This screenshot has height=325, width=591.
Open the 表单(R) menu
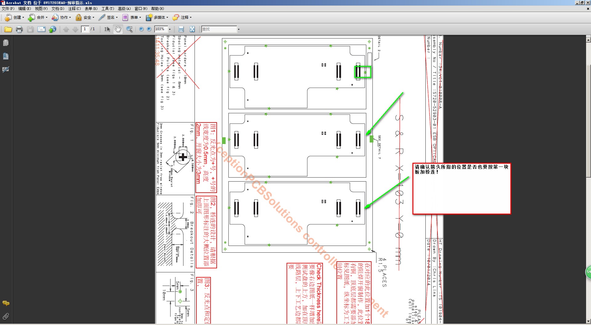(x=91, y=9)
